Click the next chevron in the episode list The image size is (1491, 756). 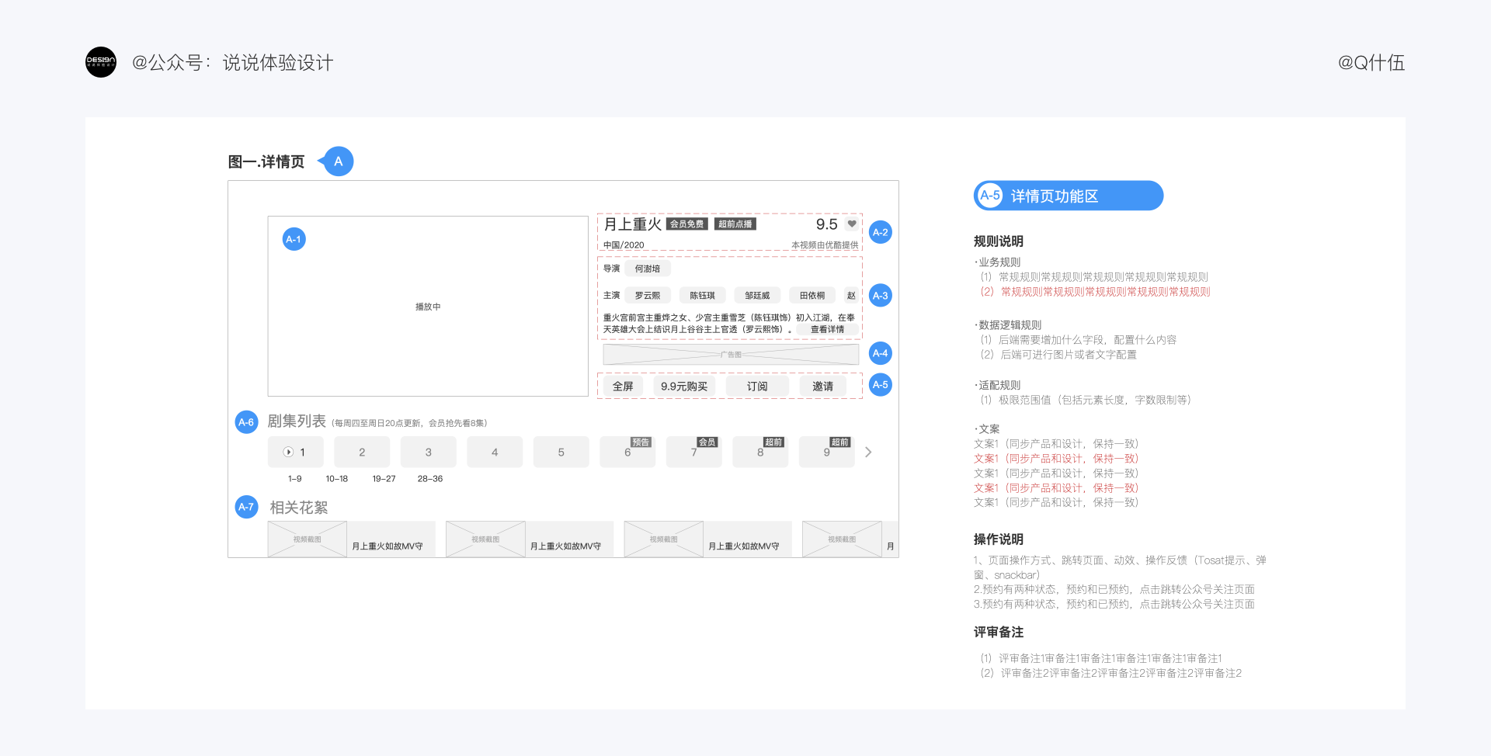[868, 453]
